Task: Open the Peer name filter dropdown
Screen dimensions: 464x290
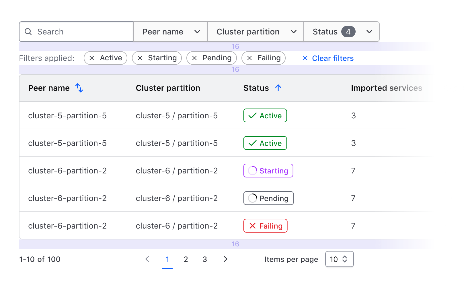Action: [x=171, y=32]
